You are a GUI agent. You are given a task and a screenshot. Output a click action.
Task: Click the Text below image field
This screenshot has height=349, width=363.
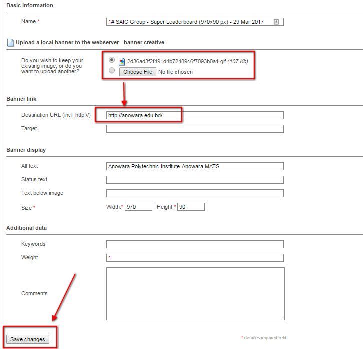[x=195, y=193]
